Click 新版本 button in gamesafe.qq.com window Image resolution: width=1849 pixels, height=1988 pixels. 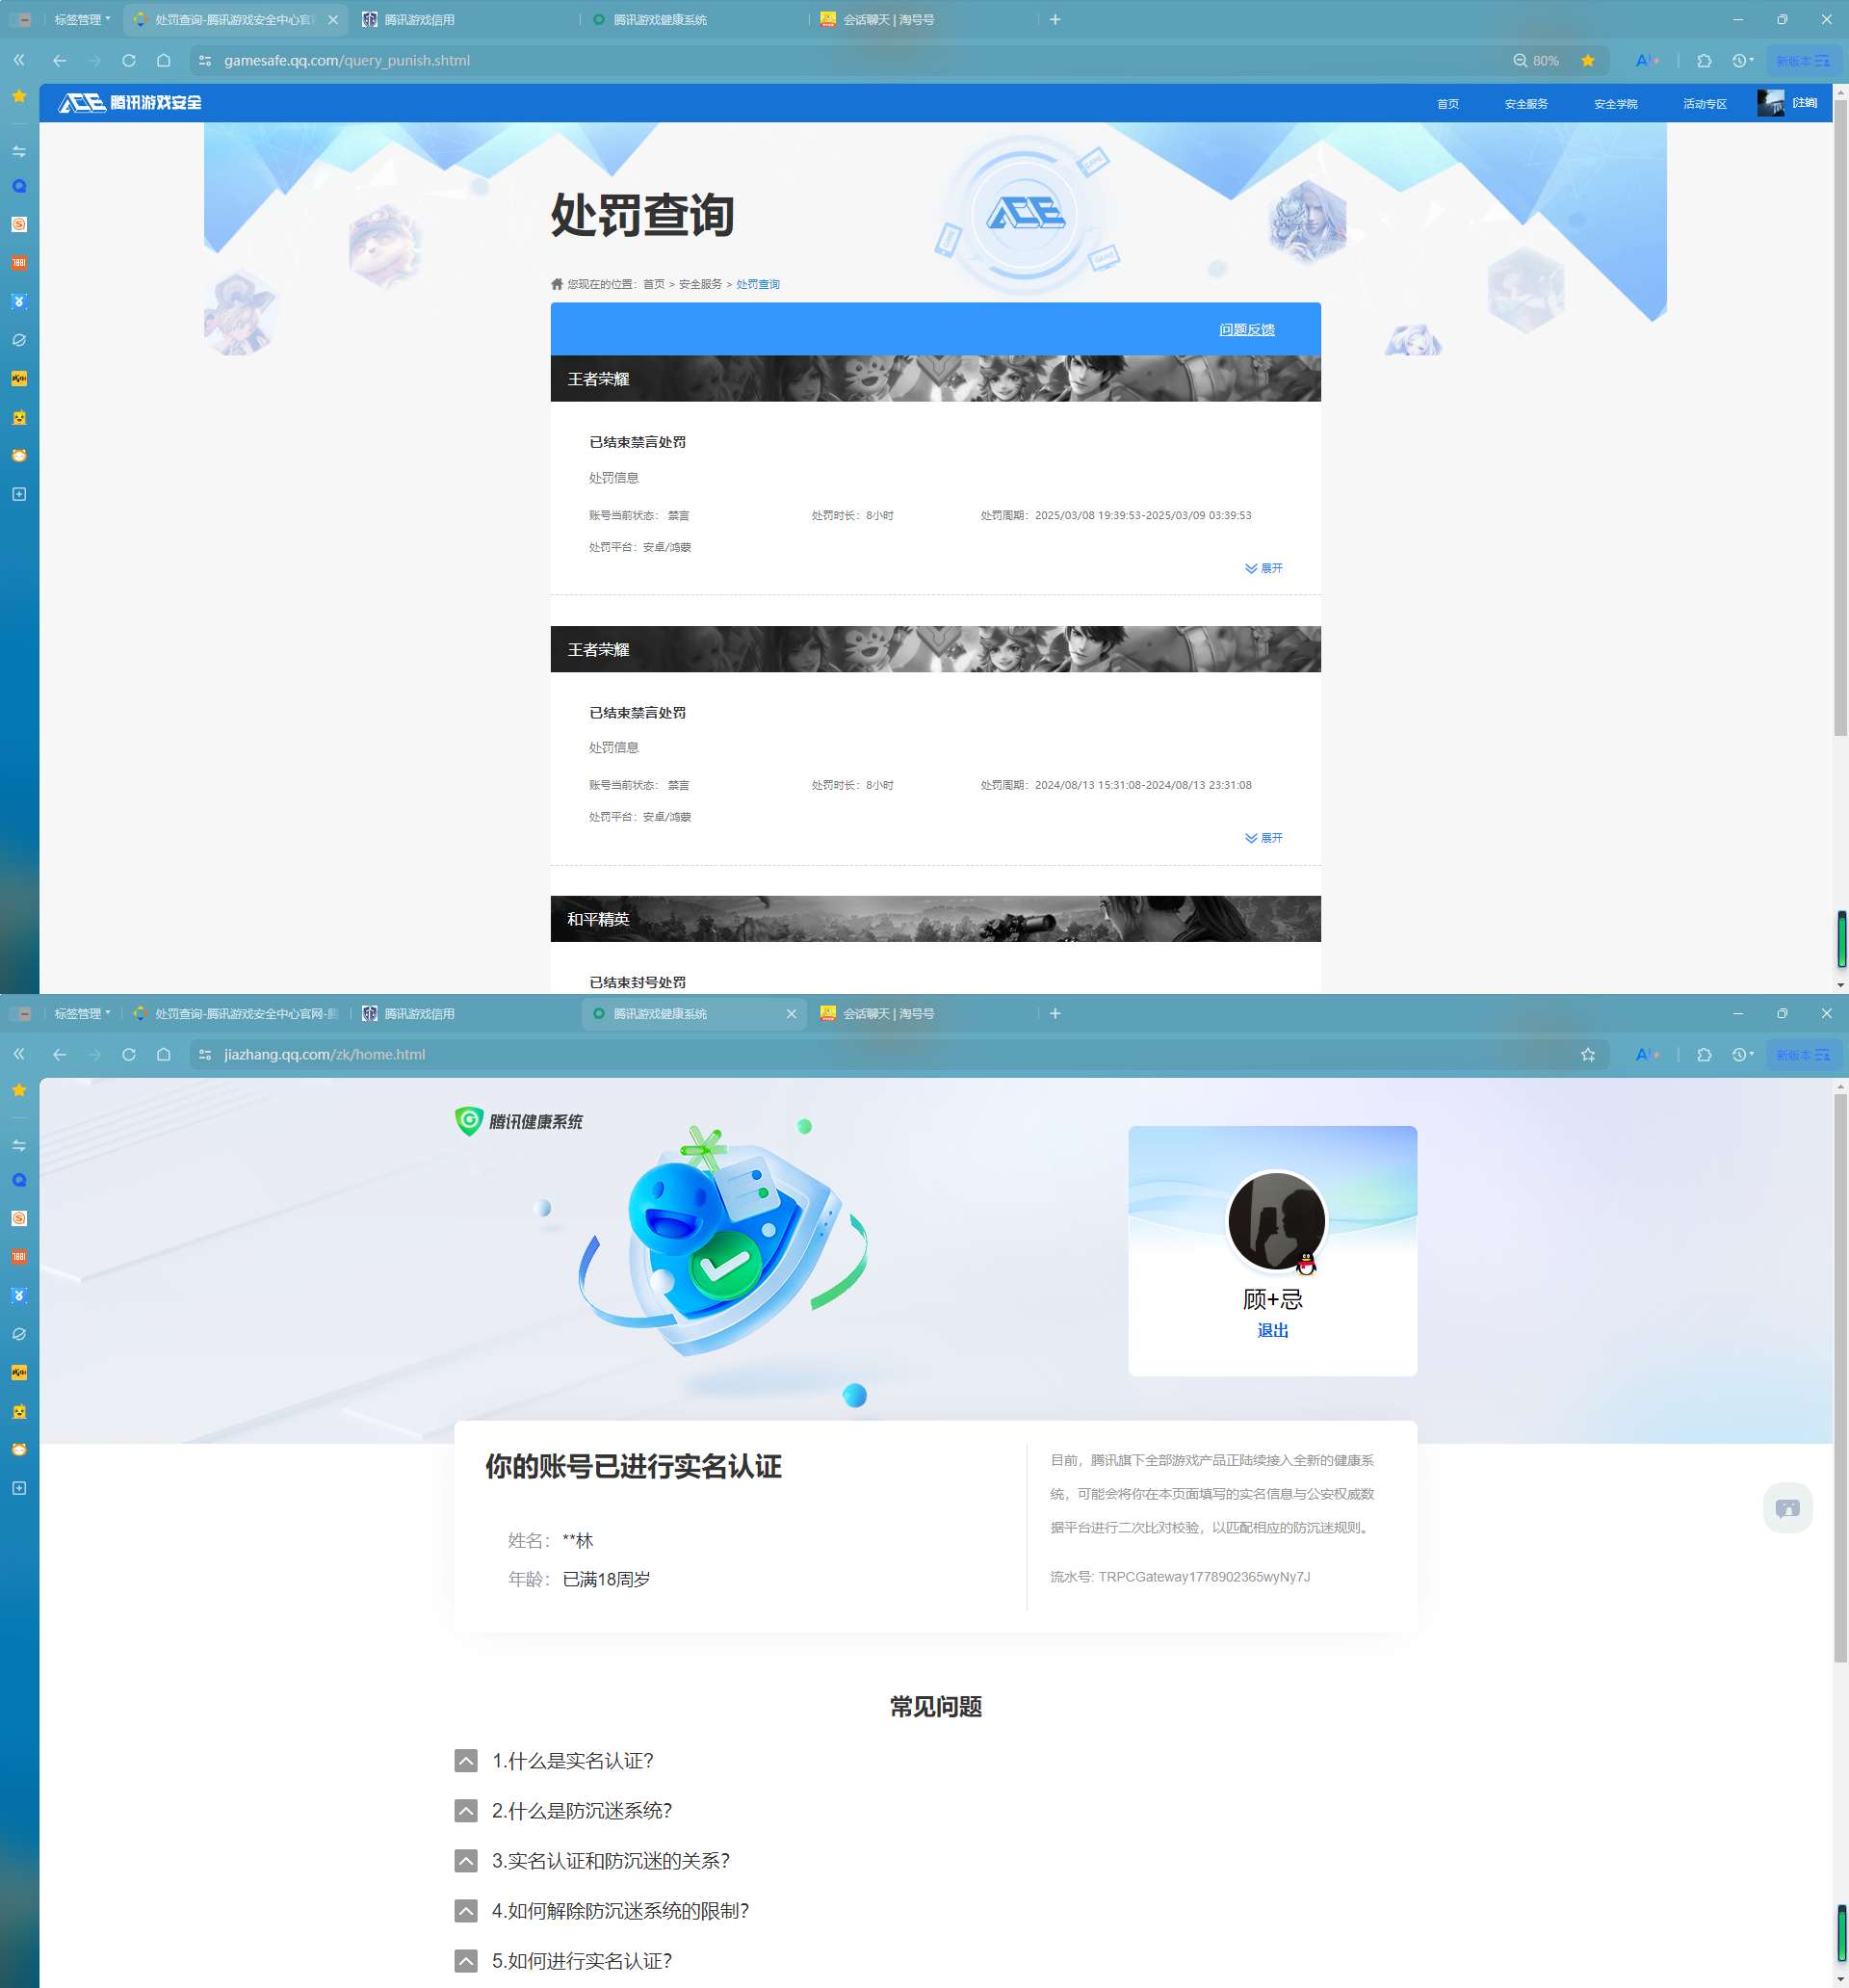[x=1803, y=61]
